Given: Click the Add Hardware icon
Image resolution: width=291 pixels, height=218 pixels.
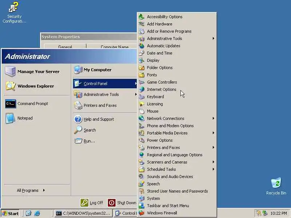Looking at the screenshot, I should click(141, 24).
